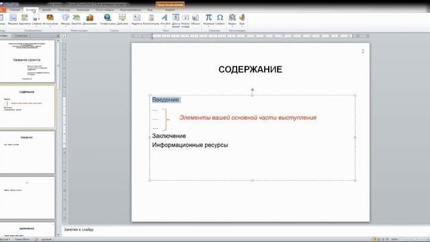
Task: Click the slide number 2 on slide
Action: coord(363,51)
